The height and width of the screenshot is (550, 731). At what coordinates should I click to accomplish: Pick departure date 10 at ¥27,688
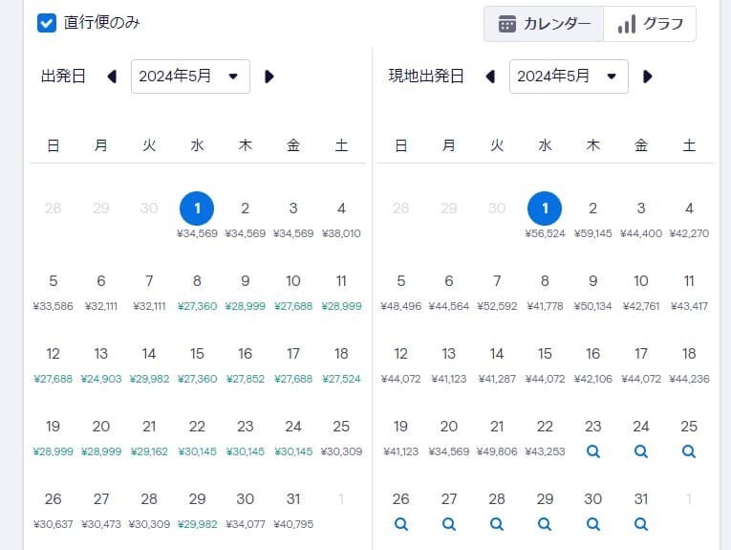point(293,293)
